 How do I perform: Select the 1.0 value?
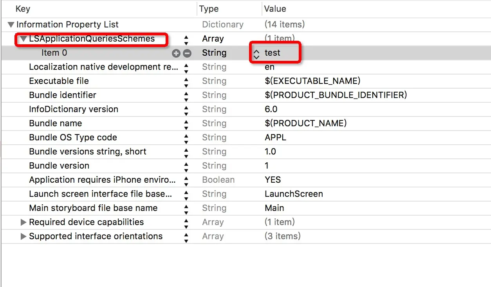270,152
